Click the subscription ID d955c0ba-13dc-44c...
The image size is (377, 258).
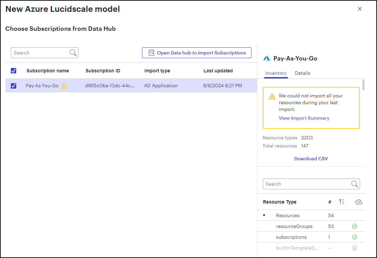pyautogui.click(x=110, y=86)
